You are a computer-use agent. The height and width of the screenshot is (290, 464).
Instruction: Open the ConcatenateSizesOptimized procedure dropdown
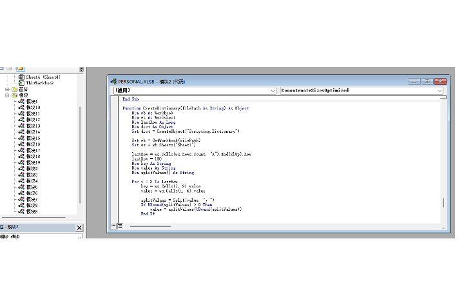[440, 91]
